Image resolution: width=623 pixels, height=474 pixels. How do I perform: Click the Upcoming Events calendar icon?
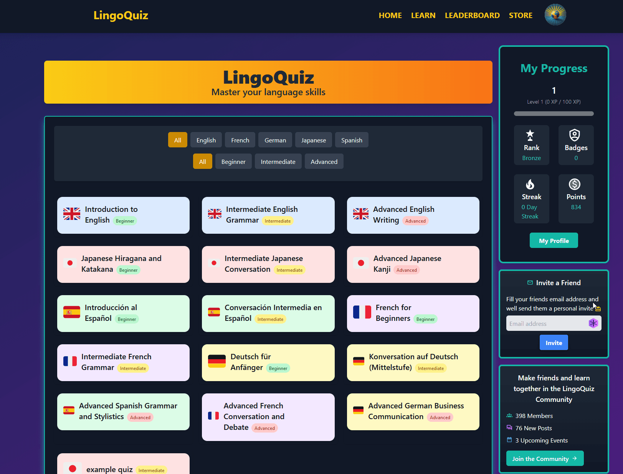[509, 440]
